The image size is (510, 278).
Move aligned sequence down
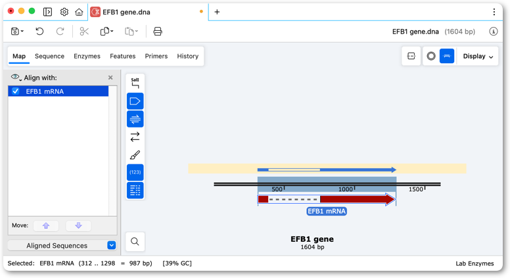pyautogui.click(x=78, y=225)
